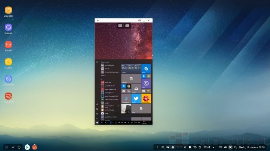The width and height of the screenshot is (270, 151).
Task: Open Action Center in remote Windows taskbar
Action: tap(149, 122)
